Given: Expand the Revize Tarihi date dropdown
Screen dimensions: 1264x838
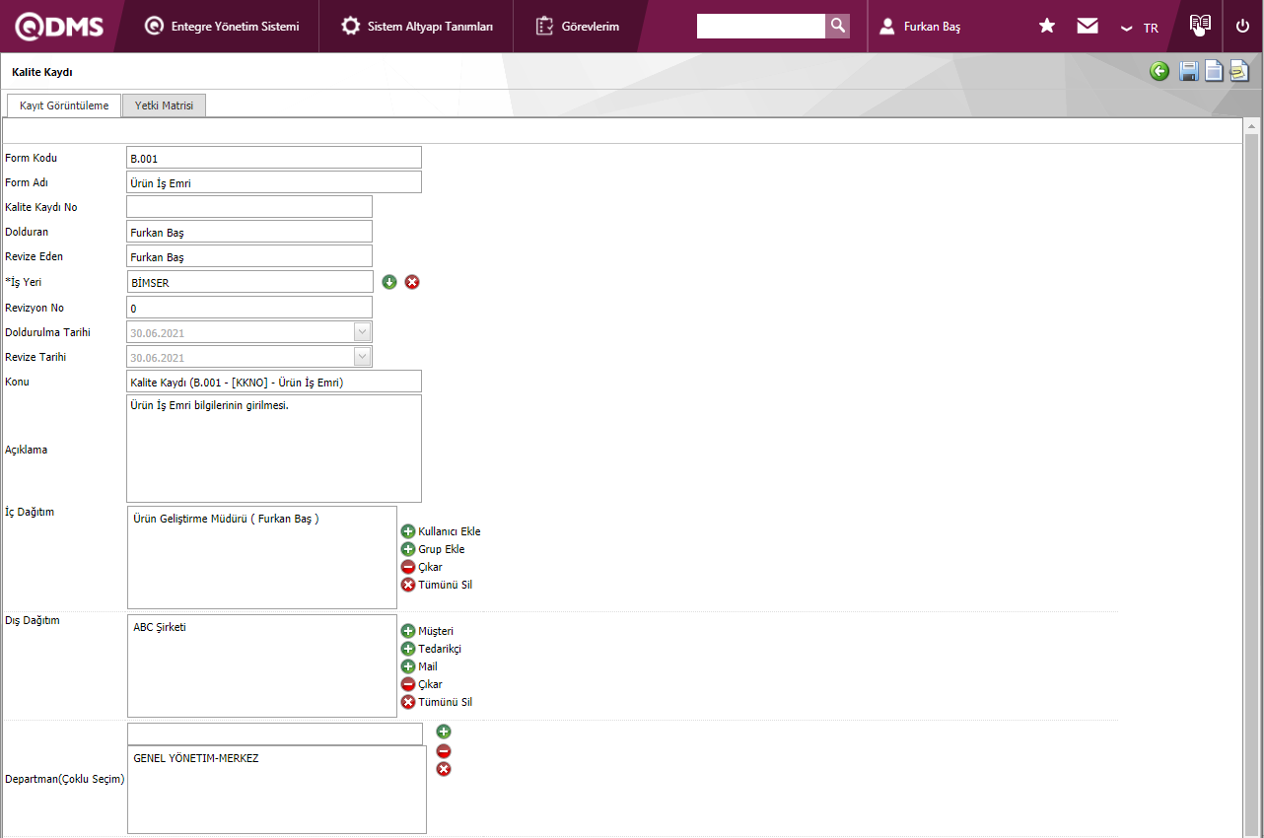Looking at the screenshot, I should pyautogui.click(x=362, y=357).
